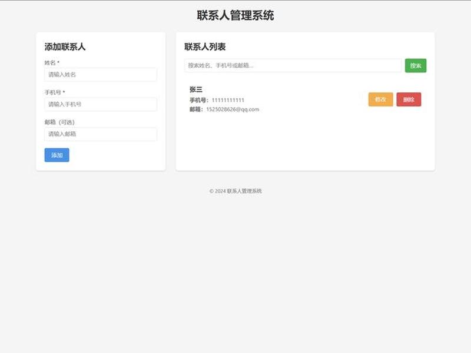Click the email 1525028626@qq.com
The image size is (471, 353).
coord(233,109)
